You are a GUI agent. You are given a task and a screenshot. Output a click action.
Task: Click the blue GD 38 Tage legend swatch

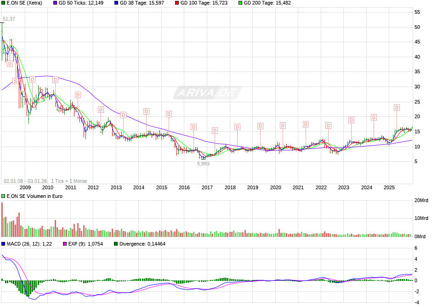pos(116,3)
